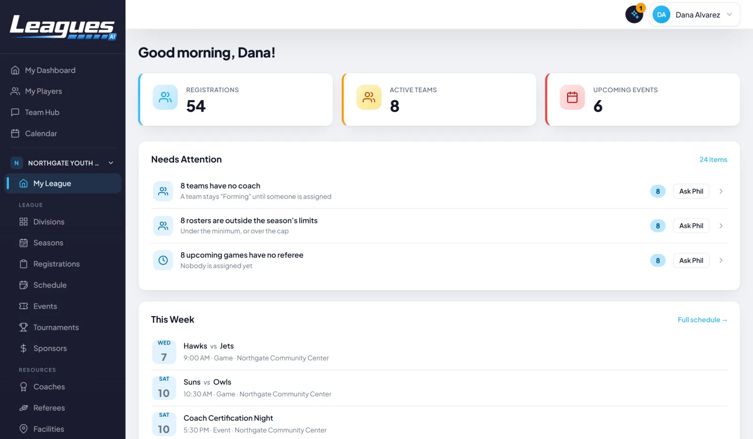The height and width of the screenshot is (439, 753).
Task: Click the Active Teams card icon
Action: click(x=369, y=97)
